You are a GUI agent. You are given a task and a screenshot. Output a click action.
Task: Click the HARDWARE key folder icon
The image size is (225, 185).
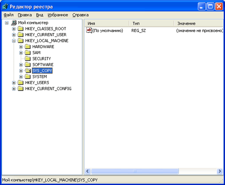pyautogui.click(x=28, y=47)
